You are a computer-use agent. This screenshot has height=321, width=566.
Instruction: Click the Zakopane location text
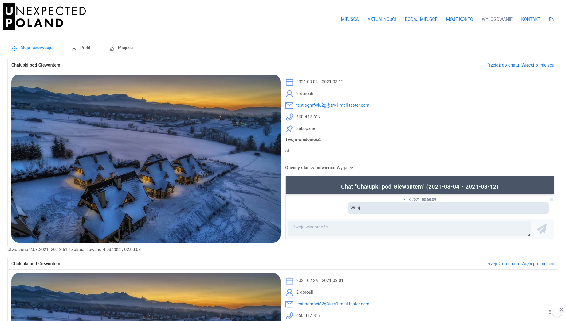coord(306,128)
